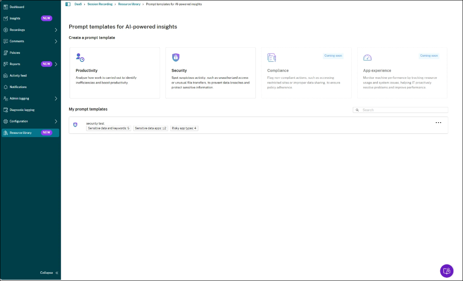Click the 'Sensitive data apps: 12' tag
Image resolution: width=463 pixels, height=281 pixels.
pos(150,128)
